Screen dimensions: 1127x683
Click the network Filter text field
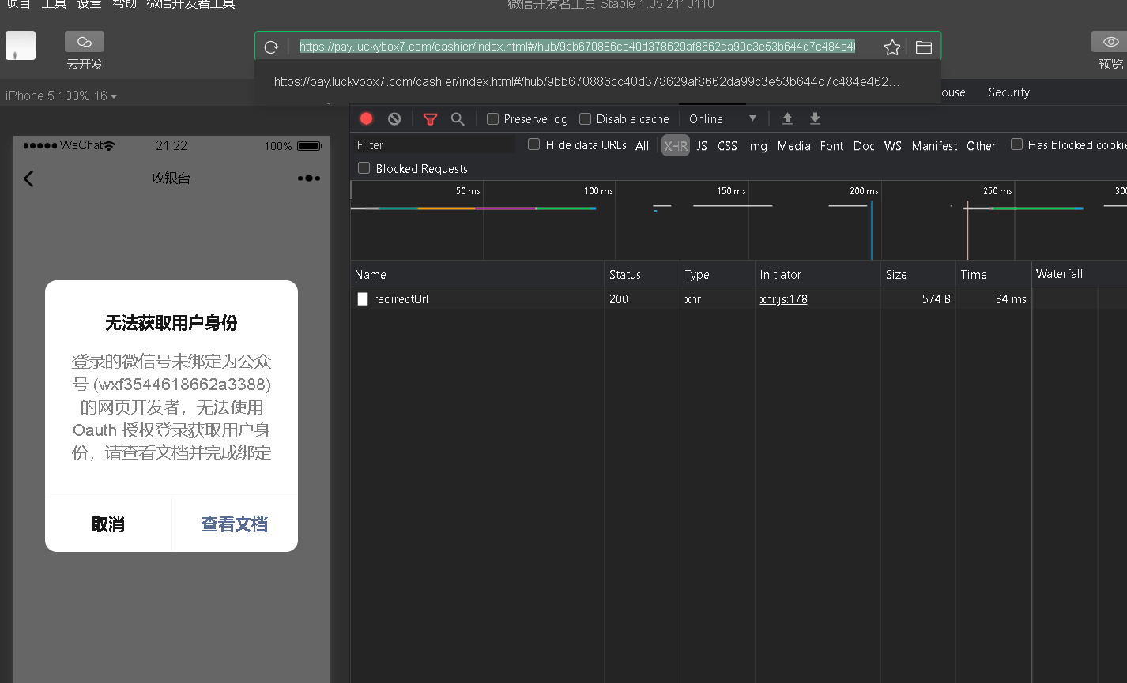434,145
